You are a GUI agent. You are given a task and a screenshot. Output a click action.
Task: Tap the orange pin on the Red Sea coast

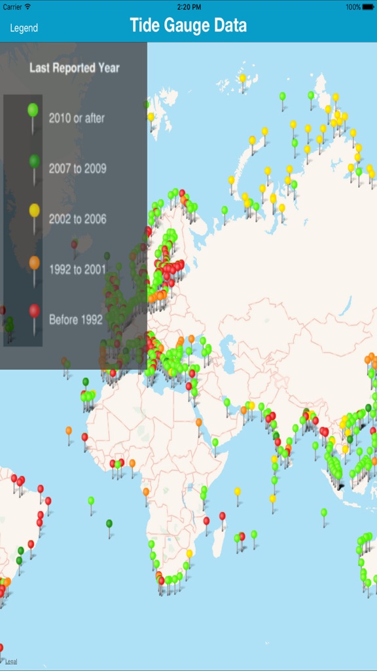(199, 422)
